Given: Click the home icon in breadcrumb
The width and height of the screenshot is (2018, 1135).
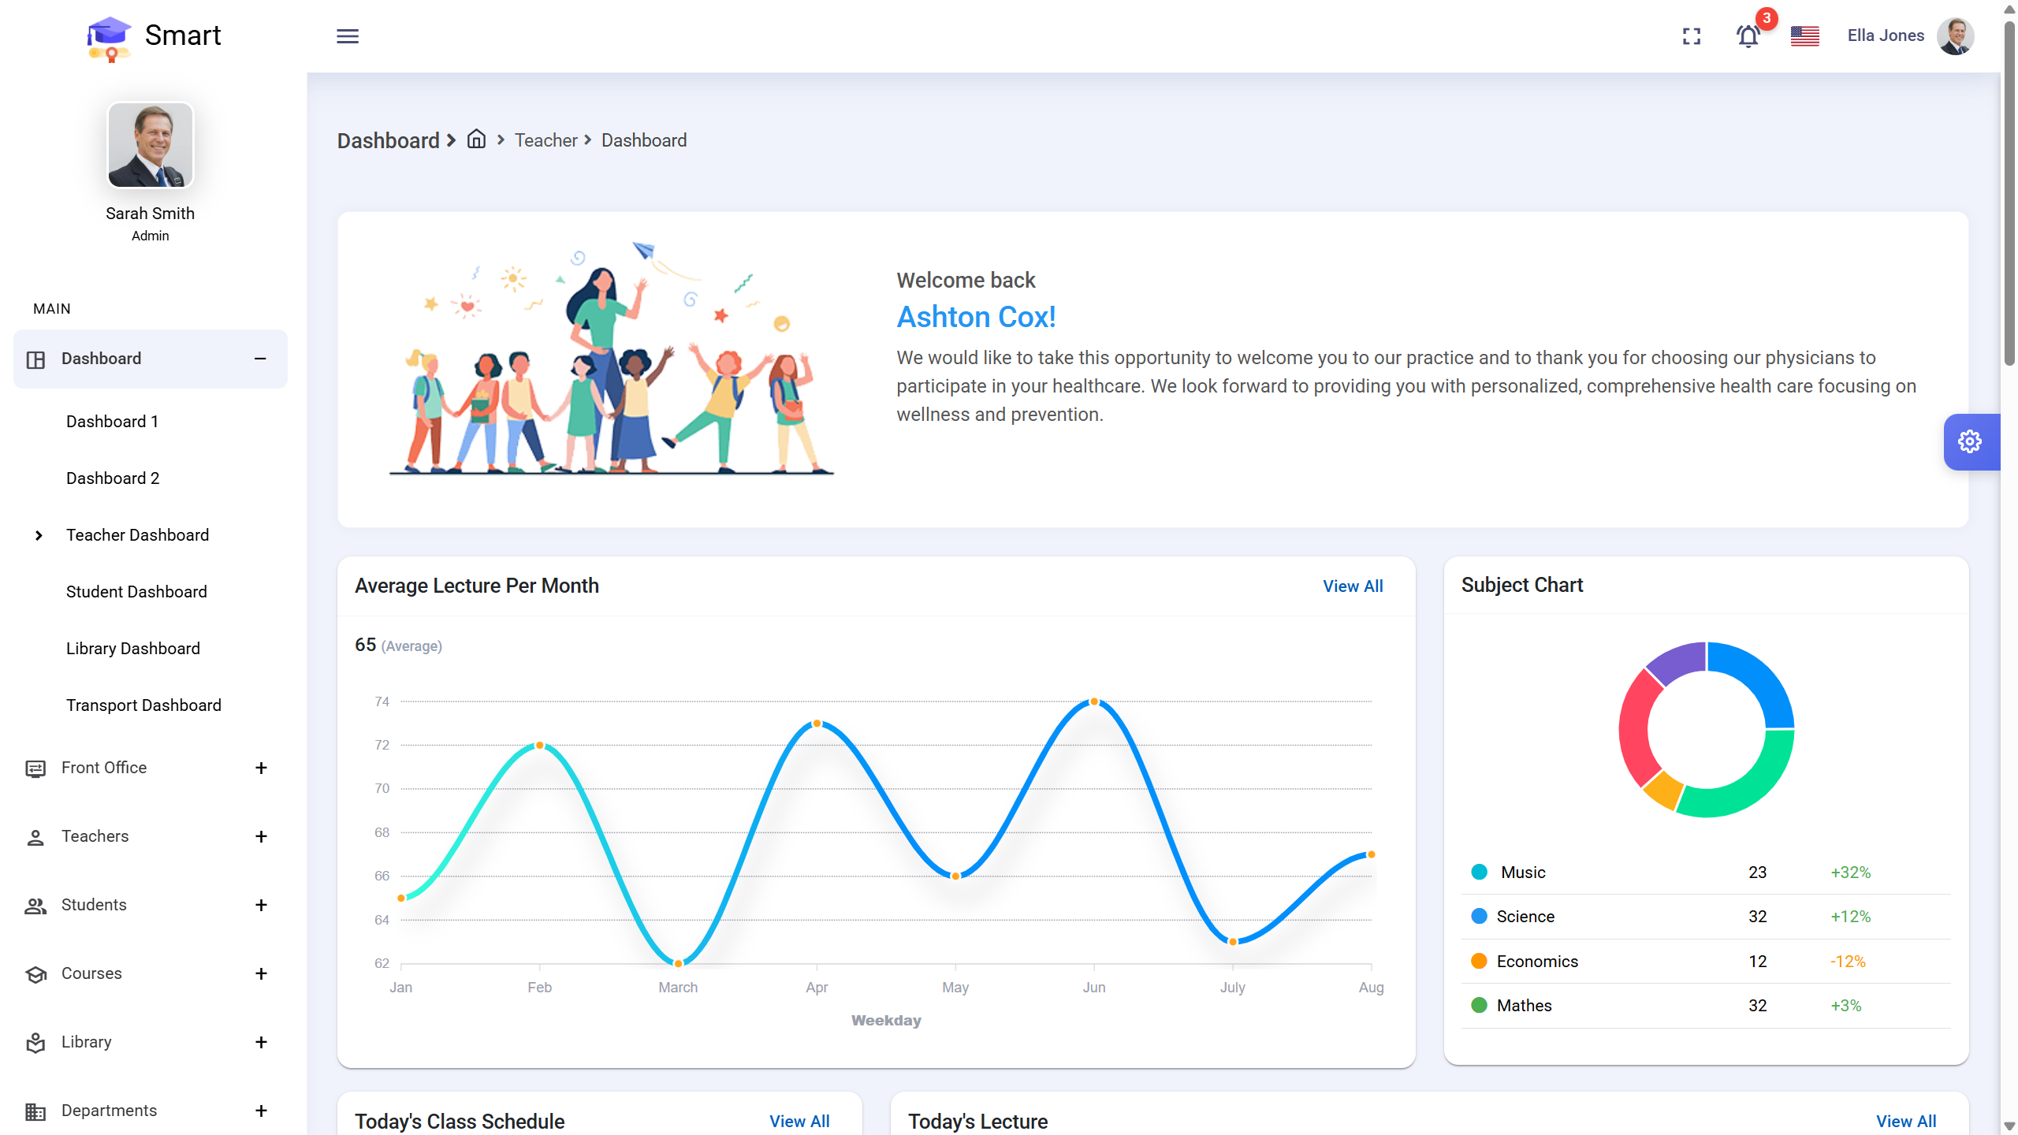Looking at the screenshot, I should pos(476,140).
